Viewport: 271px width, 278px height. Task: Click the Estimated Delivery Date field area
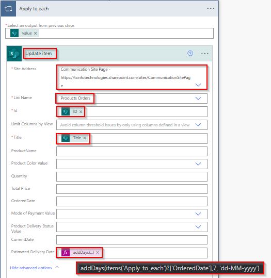click(132, 253)
